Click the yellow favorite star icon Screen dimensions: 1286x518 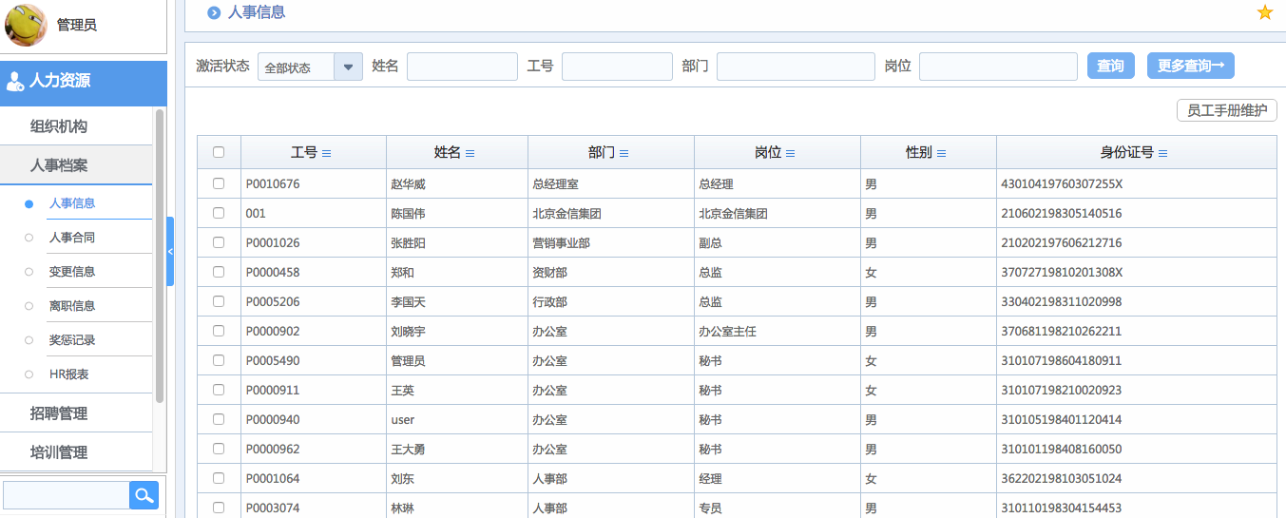pyautogui.click(x=1264, y=12)
